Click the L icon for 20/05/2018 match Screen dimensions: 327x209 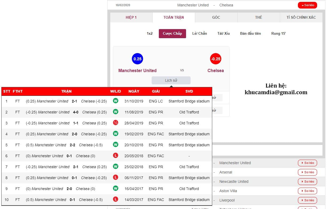tap(116, 156)
